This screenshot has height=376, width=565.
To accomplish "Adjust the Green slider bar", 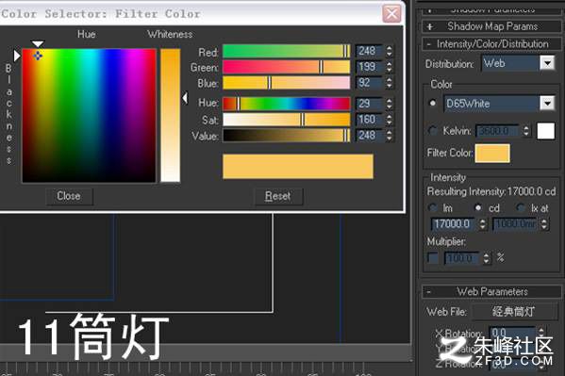I will 286,67.
